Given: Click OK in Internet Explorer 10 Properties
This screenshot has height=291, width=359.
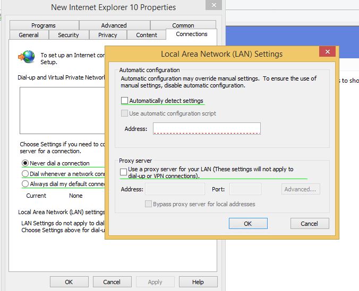Looking at the screenshot, I should tap(69, 281).
